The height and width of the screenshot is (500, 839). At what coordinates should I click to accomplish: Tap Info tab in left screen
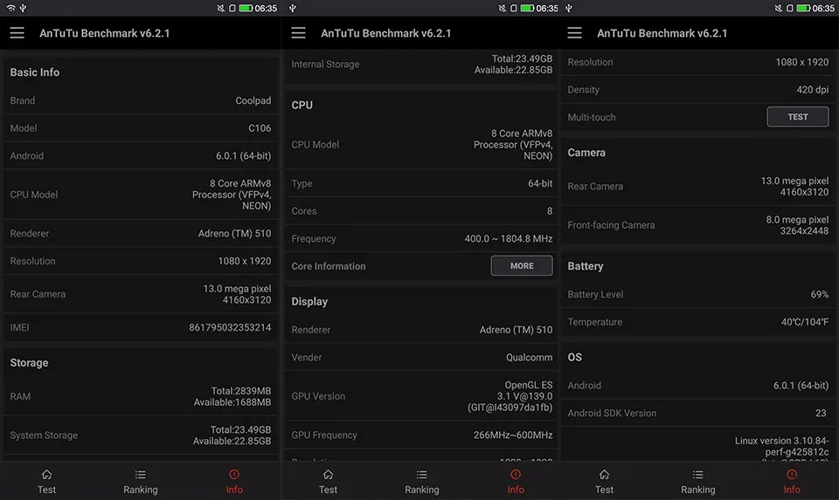tap(234, 482)
